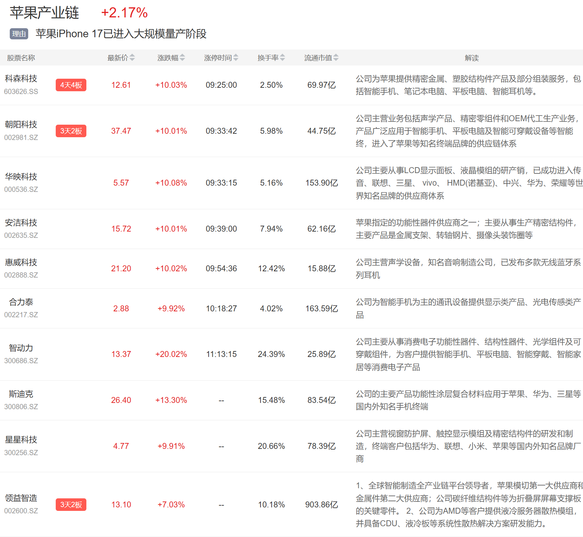Sort by 涨停时间 column arrow icon
Screen dimensions: 583x537
(236, 58)
